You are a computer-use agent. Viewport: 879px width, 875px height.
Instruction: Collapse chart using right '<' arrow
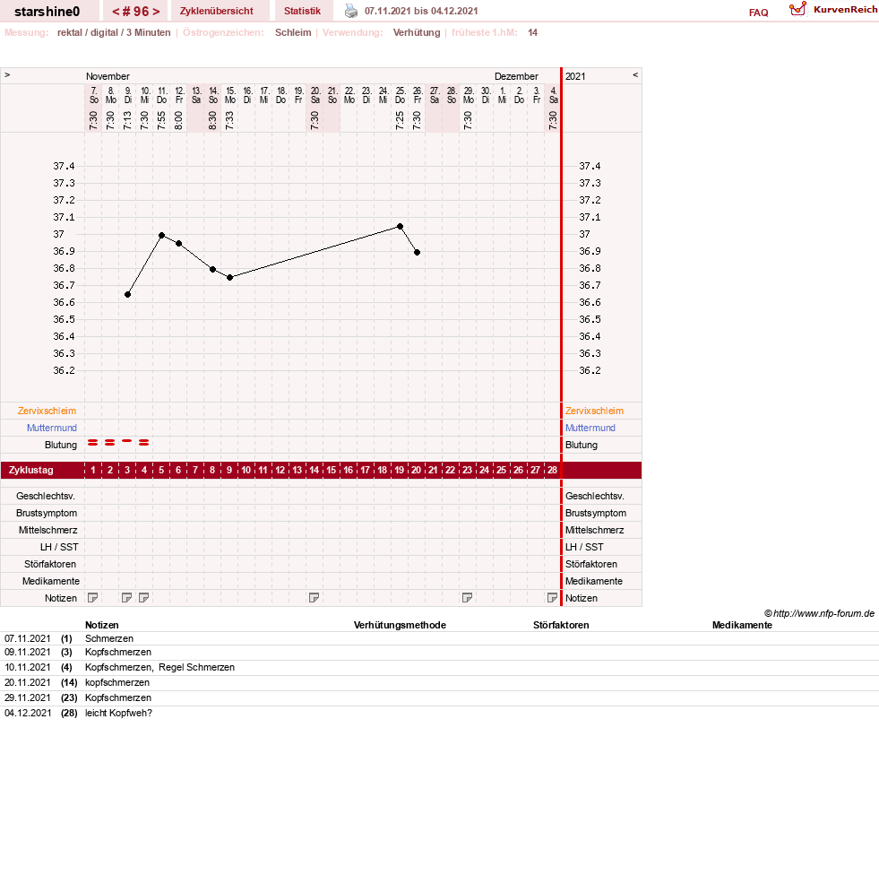(635, 75)
